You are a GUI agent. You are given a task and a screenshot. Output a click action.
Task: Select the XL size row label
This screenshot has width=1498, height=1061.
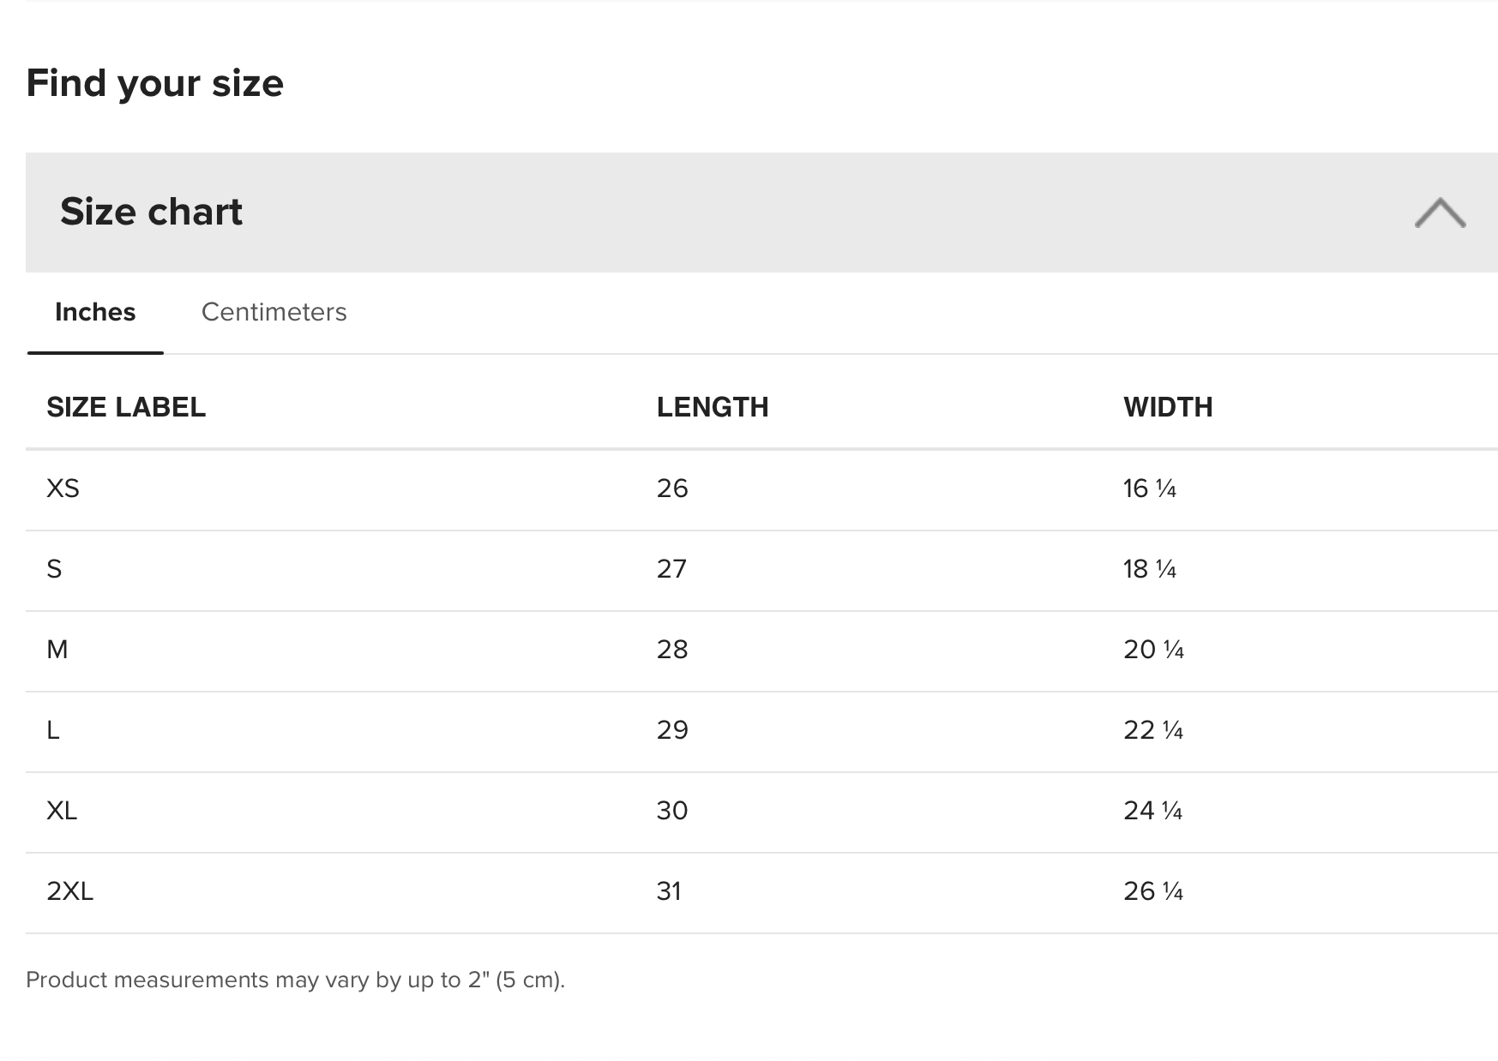(x=62, y=811)
